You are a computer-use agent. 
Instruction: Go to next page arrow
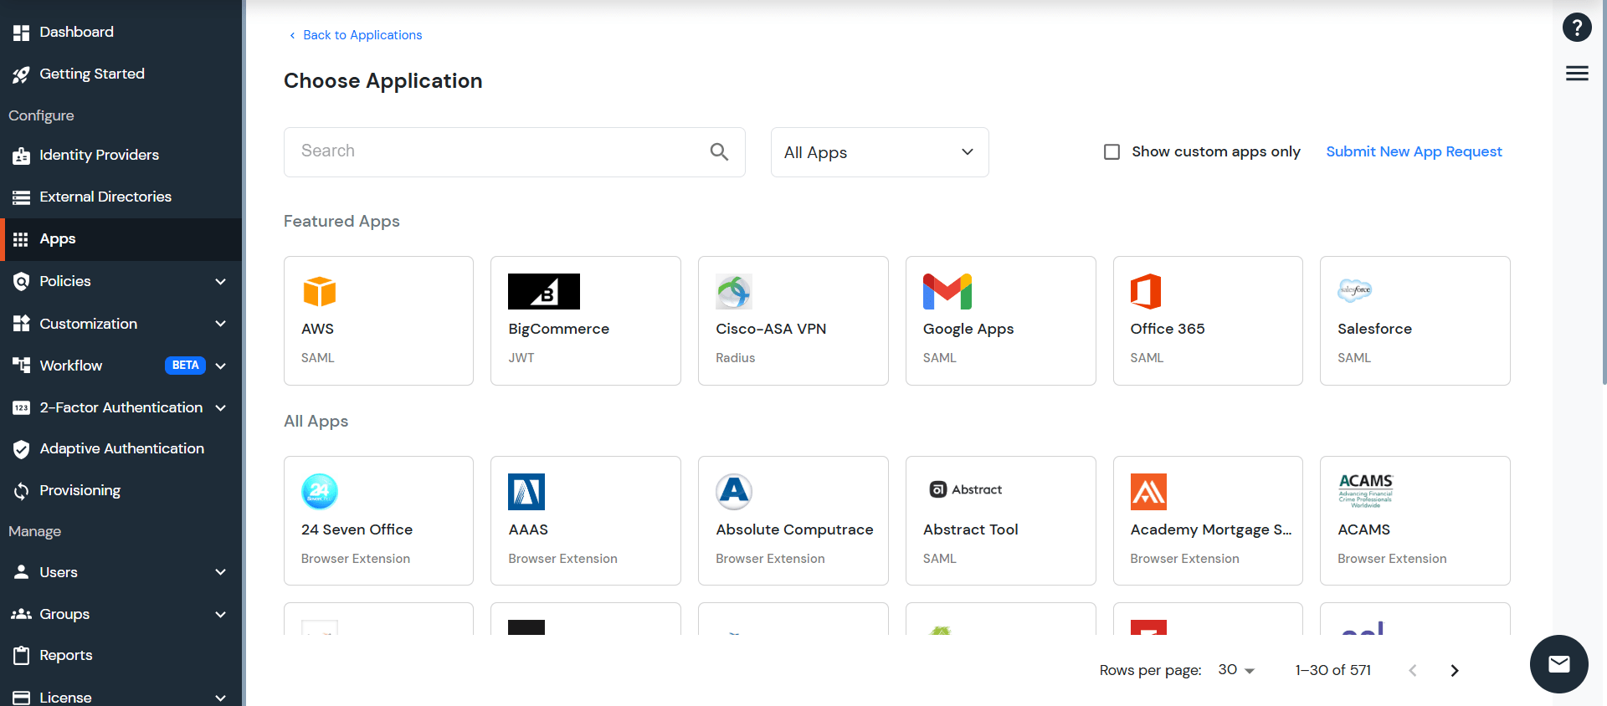[x=1455, y=671]
